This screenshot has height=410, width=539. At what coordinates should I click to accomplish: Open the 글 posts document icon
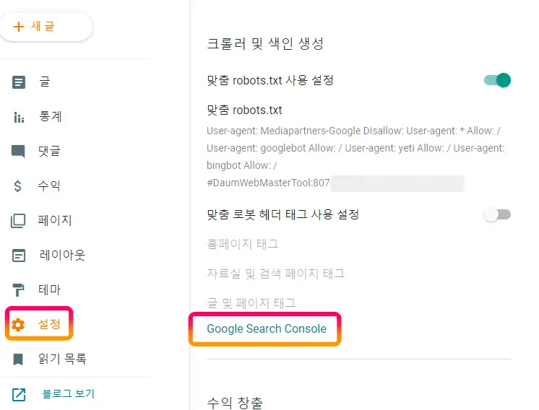[x=19, y=82]
